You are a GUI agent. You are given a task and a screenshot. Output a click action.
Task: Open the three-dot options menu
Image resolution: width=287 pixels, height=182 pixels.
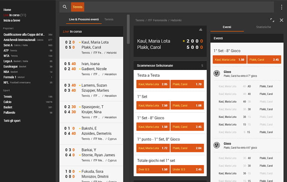[x=281, y=7]
